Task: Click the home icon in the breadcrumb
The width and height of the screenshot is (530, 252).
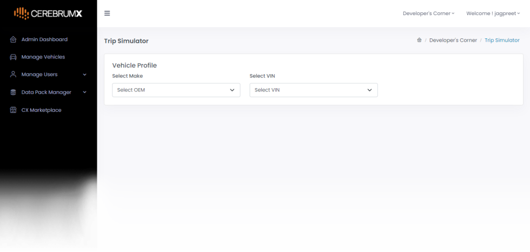Action: click(x=419, y=41)
